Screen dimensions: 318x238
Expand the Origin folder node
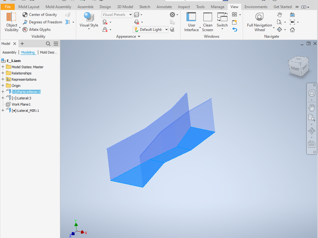click(3, 86)
